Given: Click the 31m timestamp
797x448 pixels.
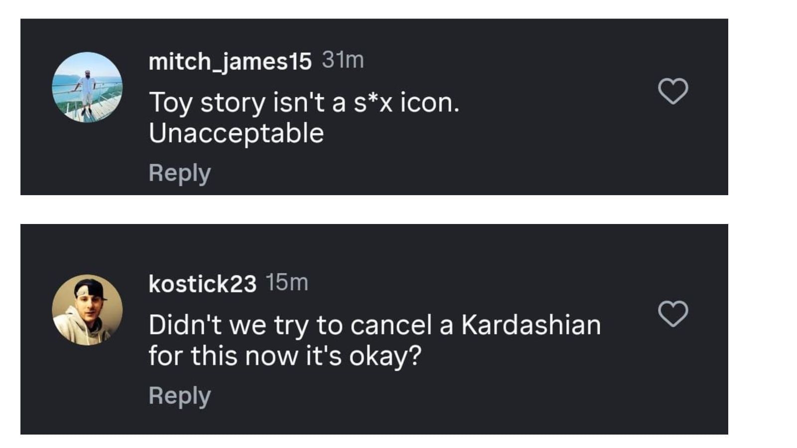Looking at the screenshot, I should (x=343, y=60).
